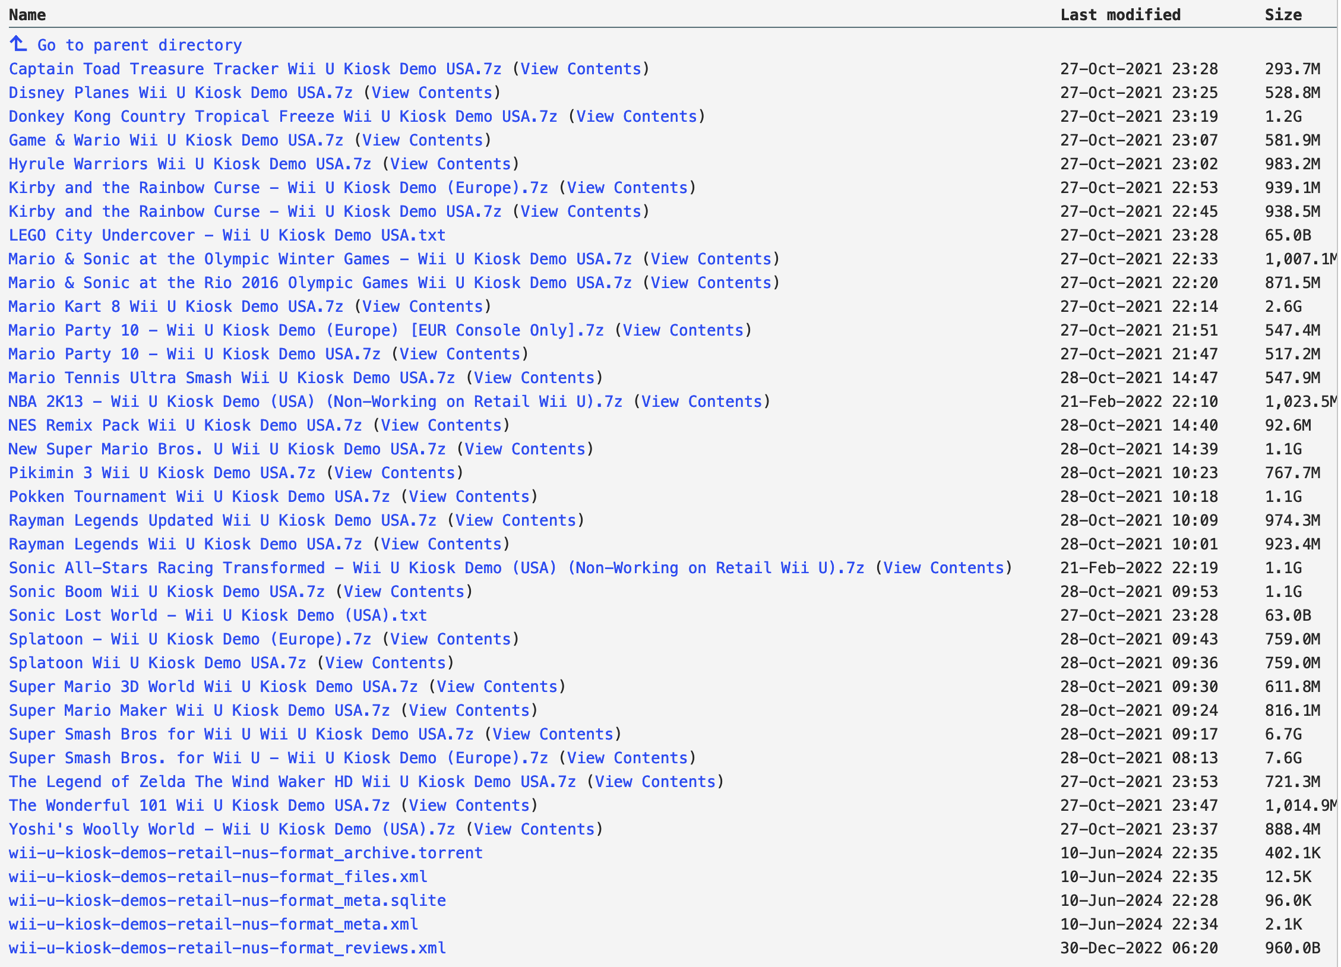Download Mario Party 10 Europe [EUR Console Only] .7z
Image resolution: width=1341 pixels, height=967 pixels.
tap(306, 330)
